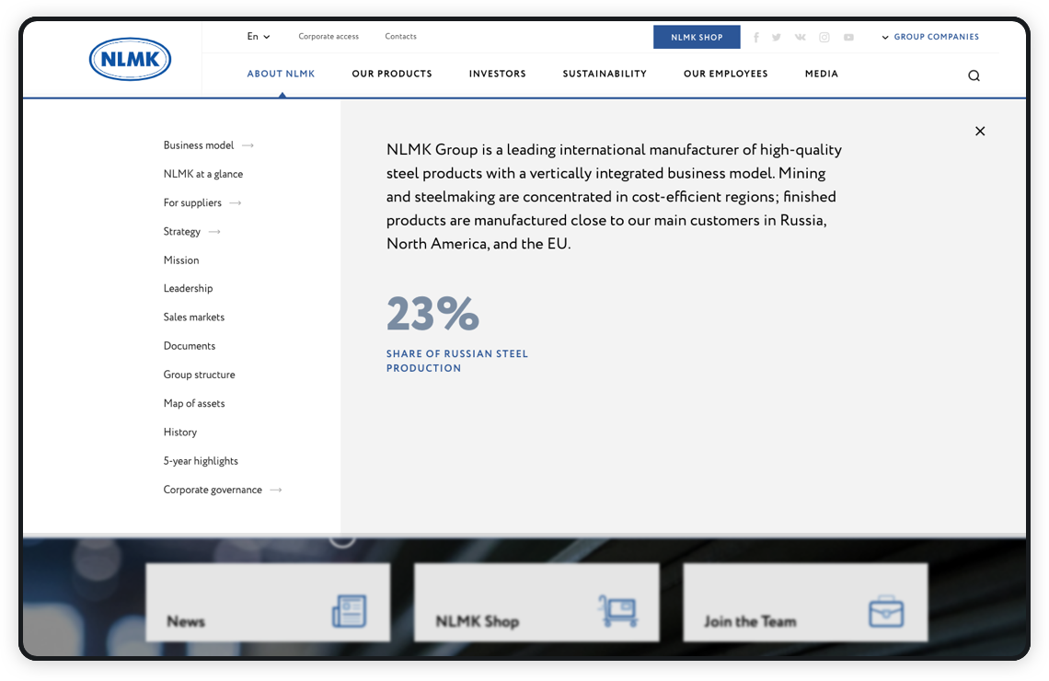The image size is (1049, 681).
Task: Click the 23% statistic figure
Action: tap(432, 314)
